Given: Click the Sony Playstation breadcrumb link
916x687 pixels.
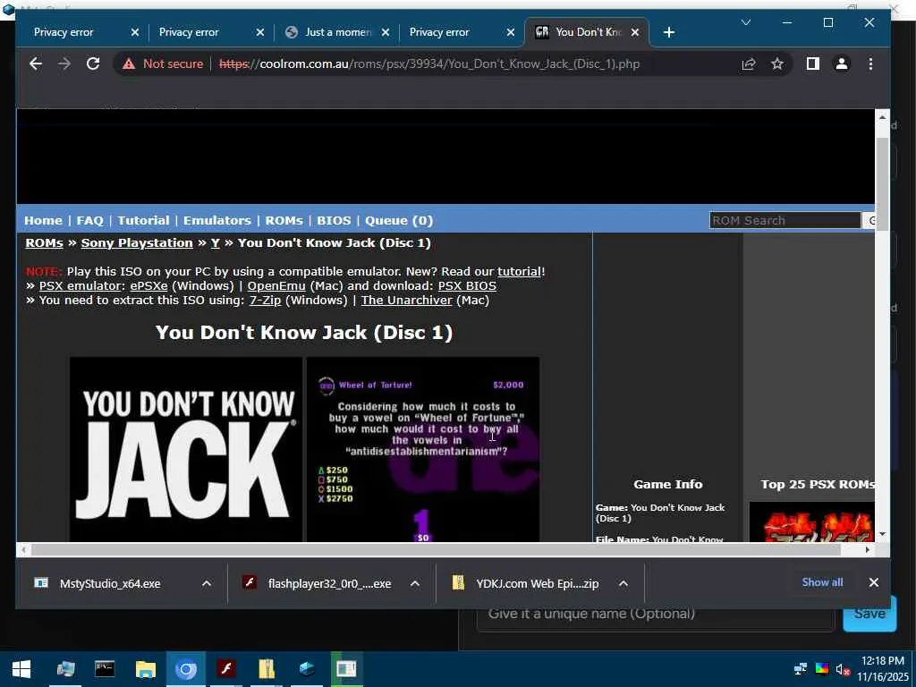Looking at the screenshot, I should (137, 243).
